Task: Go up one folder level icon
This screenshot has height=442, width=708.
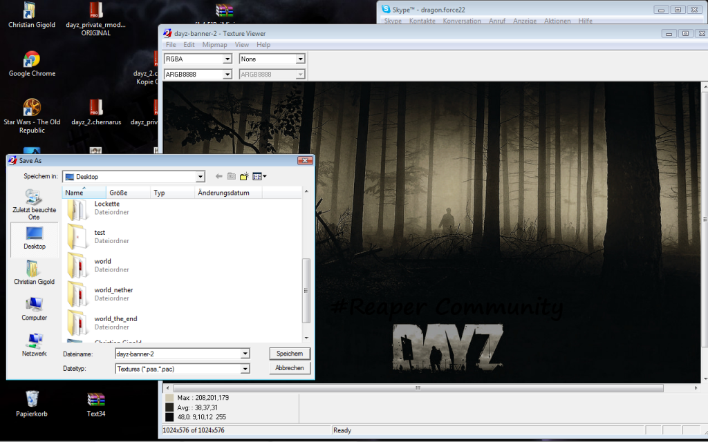Action: (232, 176)
